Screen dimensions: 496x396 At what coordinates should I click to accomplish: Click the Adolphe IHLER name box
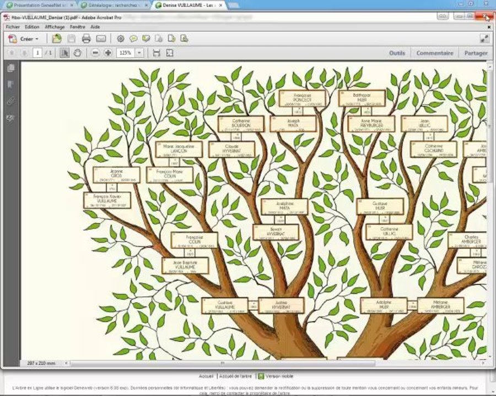coord(384,306)
